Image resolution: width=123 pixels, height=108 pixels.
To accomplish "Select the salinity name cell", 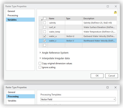I will point(56,23).
